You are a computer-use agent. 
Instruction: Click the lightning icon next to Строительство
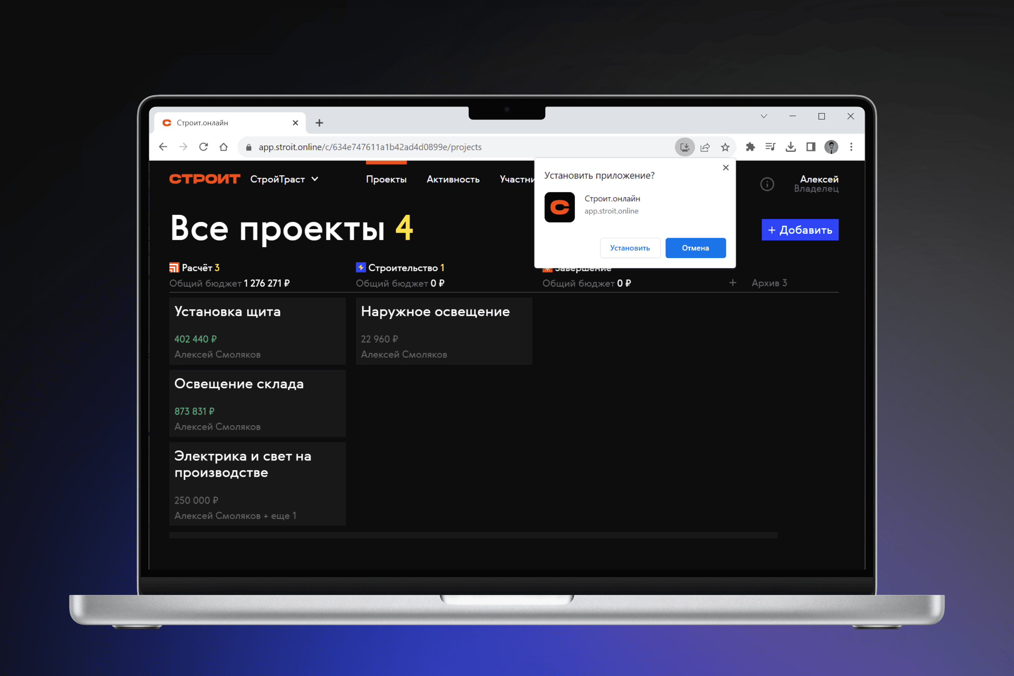tap(361, 267)
